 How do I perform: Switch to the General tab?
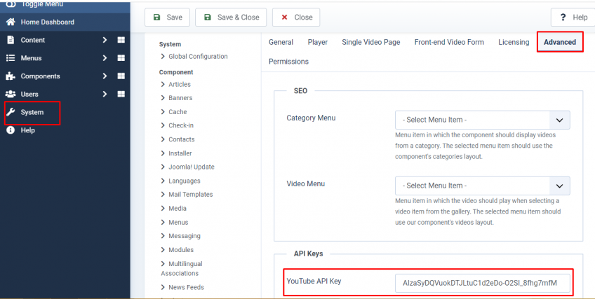[x=281, y=42]
